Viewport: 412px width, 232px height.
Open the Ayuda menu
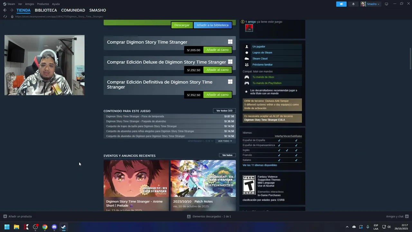(56, 4)
